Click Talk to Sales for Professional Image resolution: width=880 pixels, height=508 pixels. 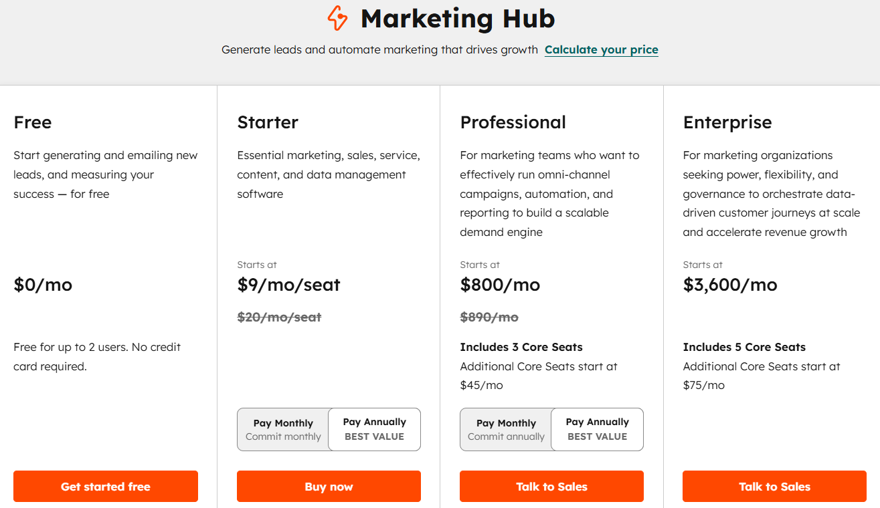551,487
